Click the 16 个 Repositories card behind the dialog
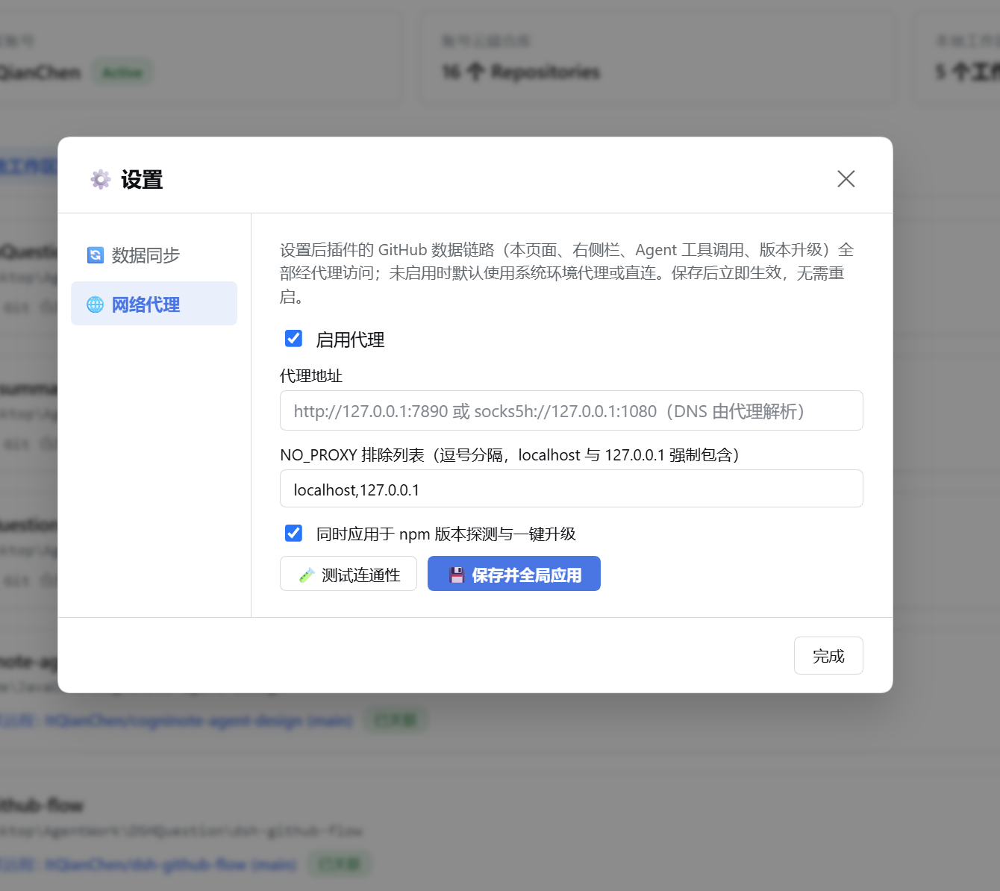Screen dimensions: 1000x891 (x=657, y=57)
